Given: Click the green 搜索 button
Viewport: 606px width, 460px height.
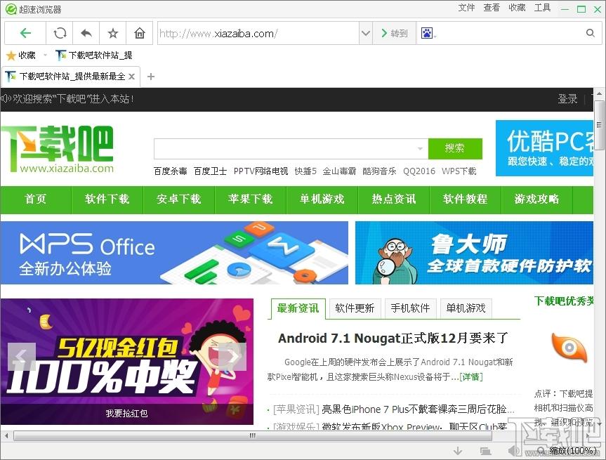Looking at the screenshot, I should tap(455, 148).
